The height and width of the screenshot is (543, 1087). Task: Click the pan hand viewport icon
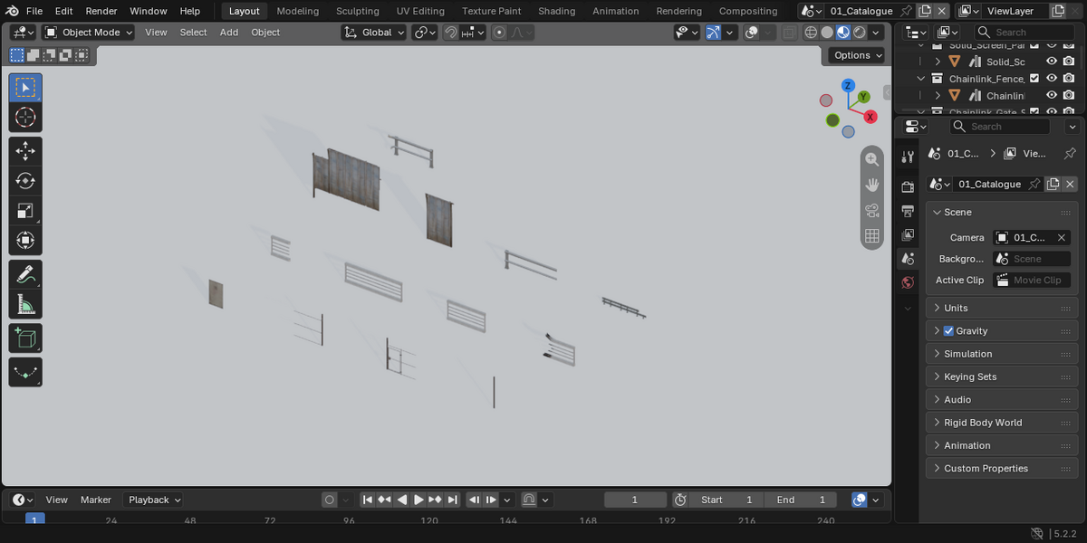[x=871, y=185]
